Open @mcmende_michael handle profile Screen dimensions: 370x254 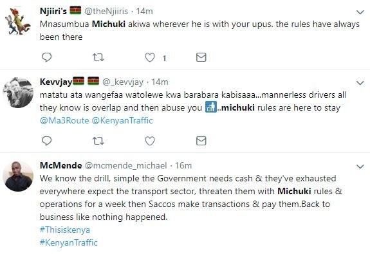125,165
